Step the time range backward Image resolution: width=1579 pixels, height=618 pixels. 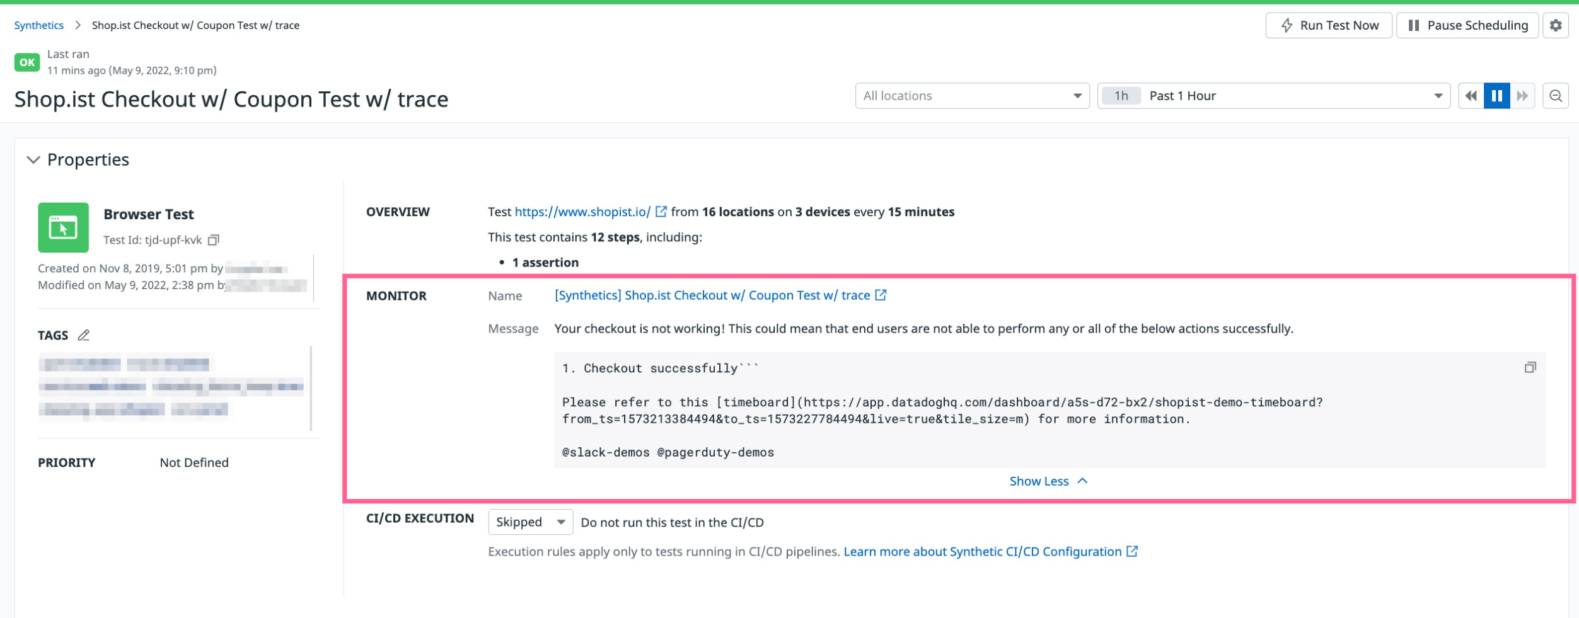(x=1471, y=96)
